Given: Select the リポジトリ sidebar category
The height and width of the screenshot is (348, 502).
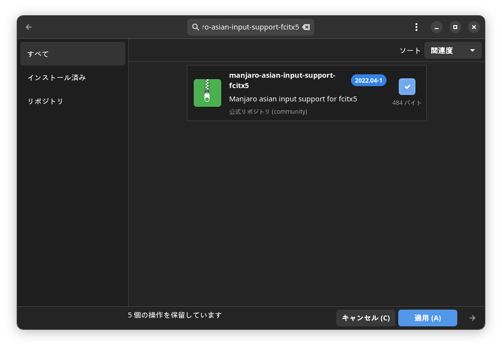Looking at the screenshot, I should tap(73, 101).
